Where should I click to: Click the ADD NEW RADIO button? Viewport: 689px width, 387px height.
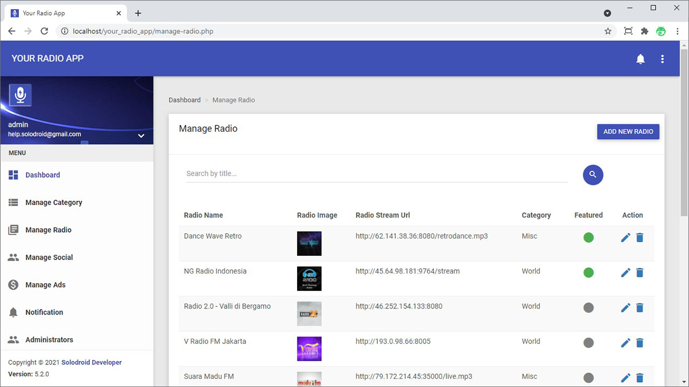pos(628,131)
